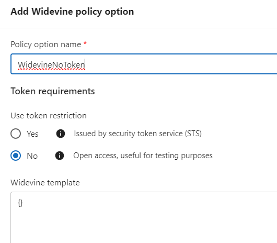Click 'Issued by security token service (STS)' text
Screen dimensions: 277x243
pyautogui.click(x=138, y=134)
